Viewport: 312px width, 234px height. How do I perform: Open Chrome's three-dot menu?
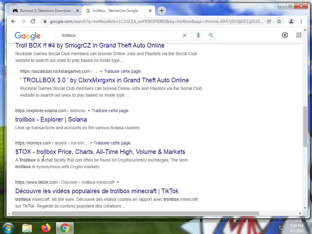coord(301,21)
